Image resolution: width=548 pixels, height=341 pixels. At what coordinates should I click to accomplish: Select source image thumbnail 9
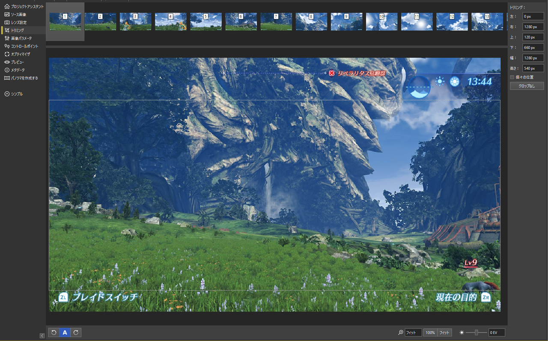[x=346, y=21]
